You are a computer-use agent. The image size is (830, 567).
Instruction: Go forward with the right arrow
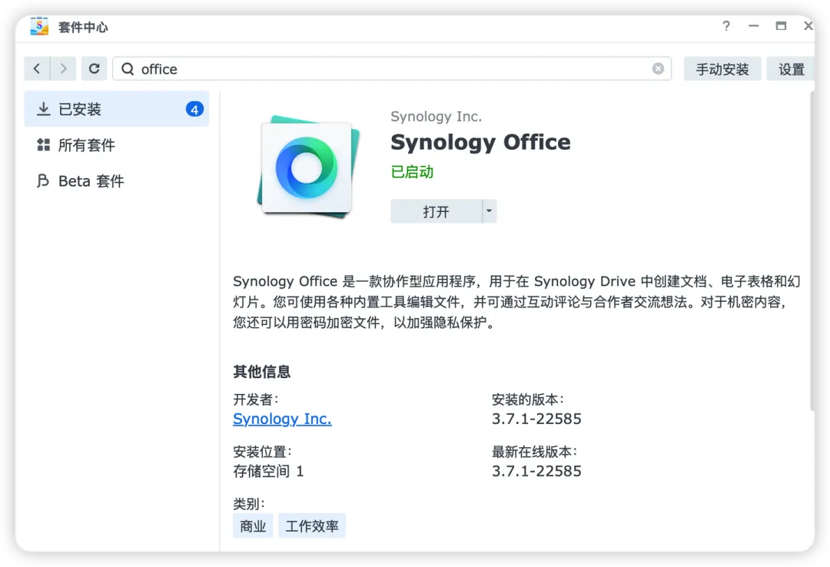click(x=63, y=69)
